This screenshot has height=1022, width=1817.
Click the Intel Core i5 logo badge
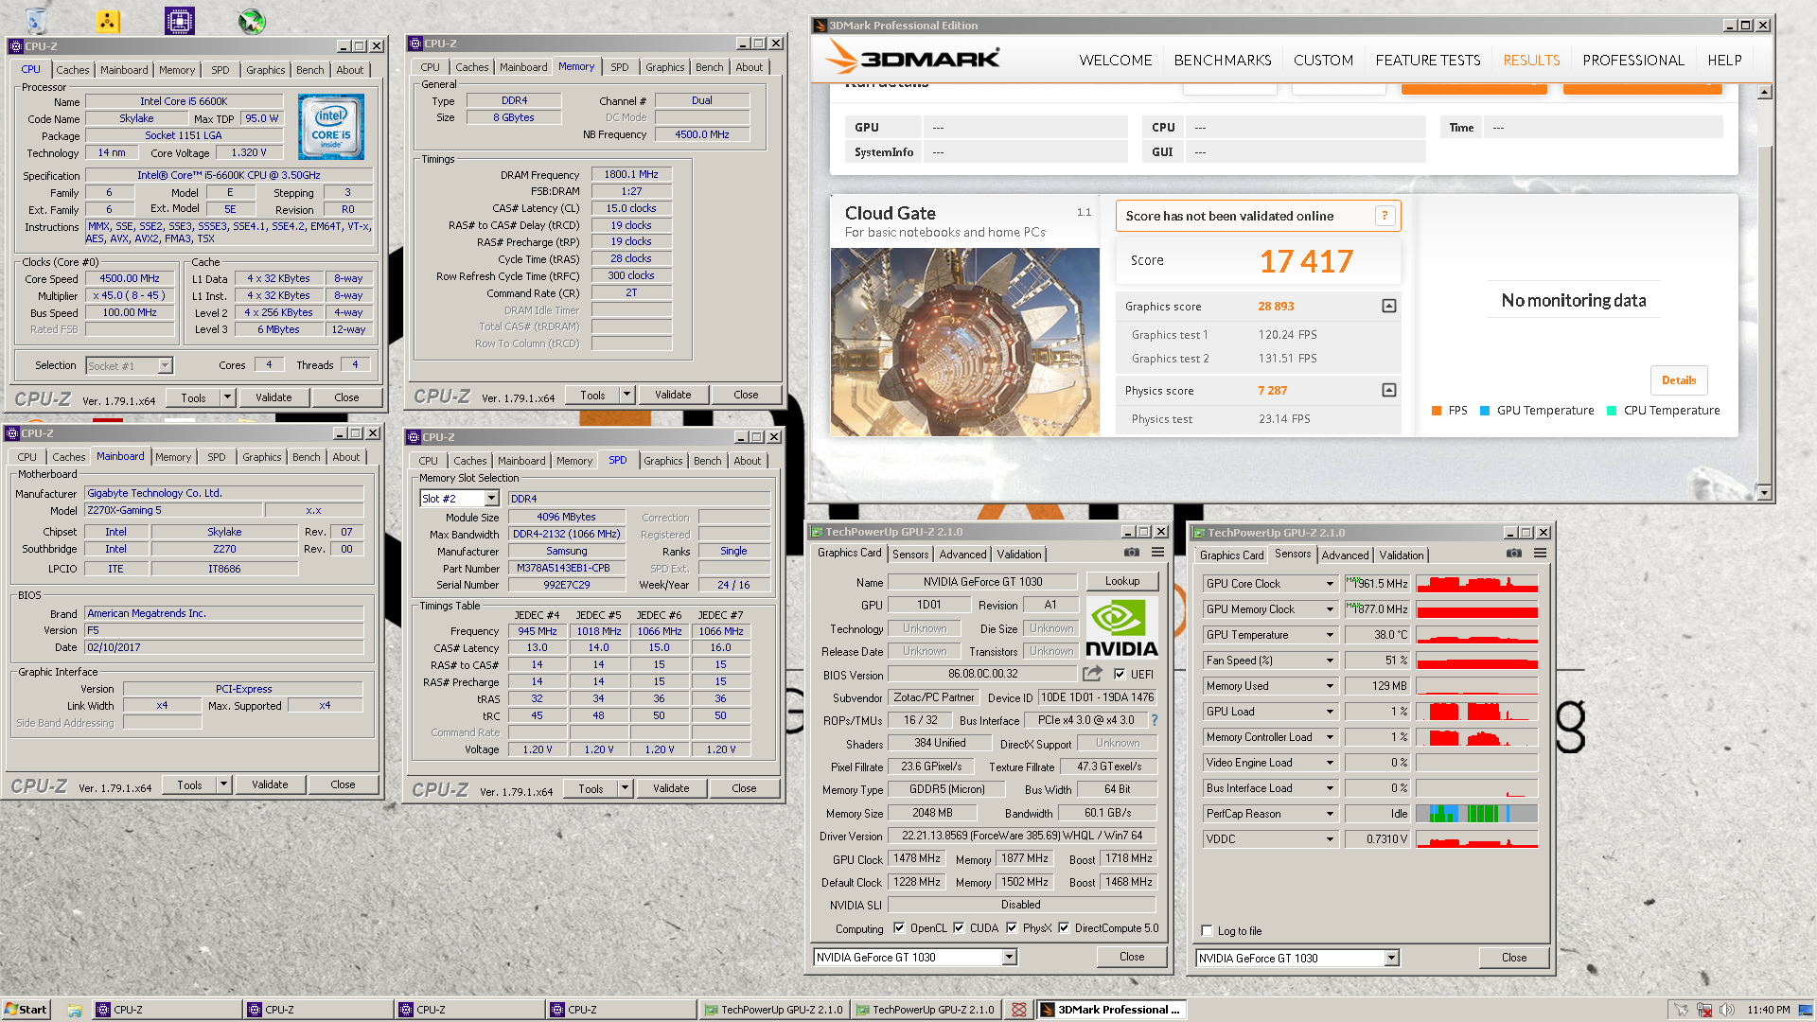click(x=331, y=126)
